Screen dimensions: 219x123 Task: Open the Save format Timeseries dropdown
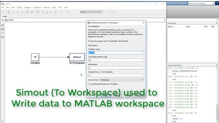(x=122, y=80)
